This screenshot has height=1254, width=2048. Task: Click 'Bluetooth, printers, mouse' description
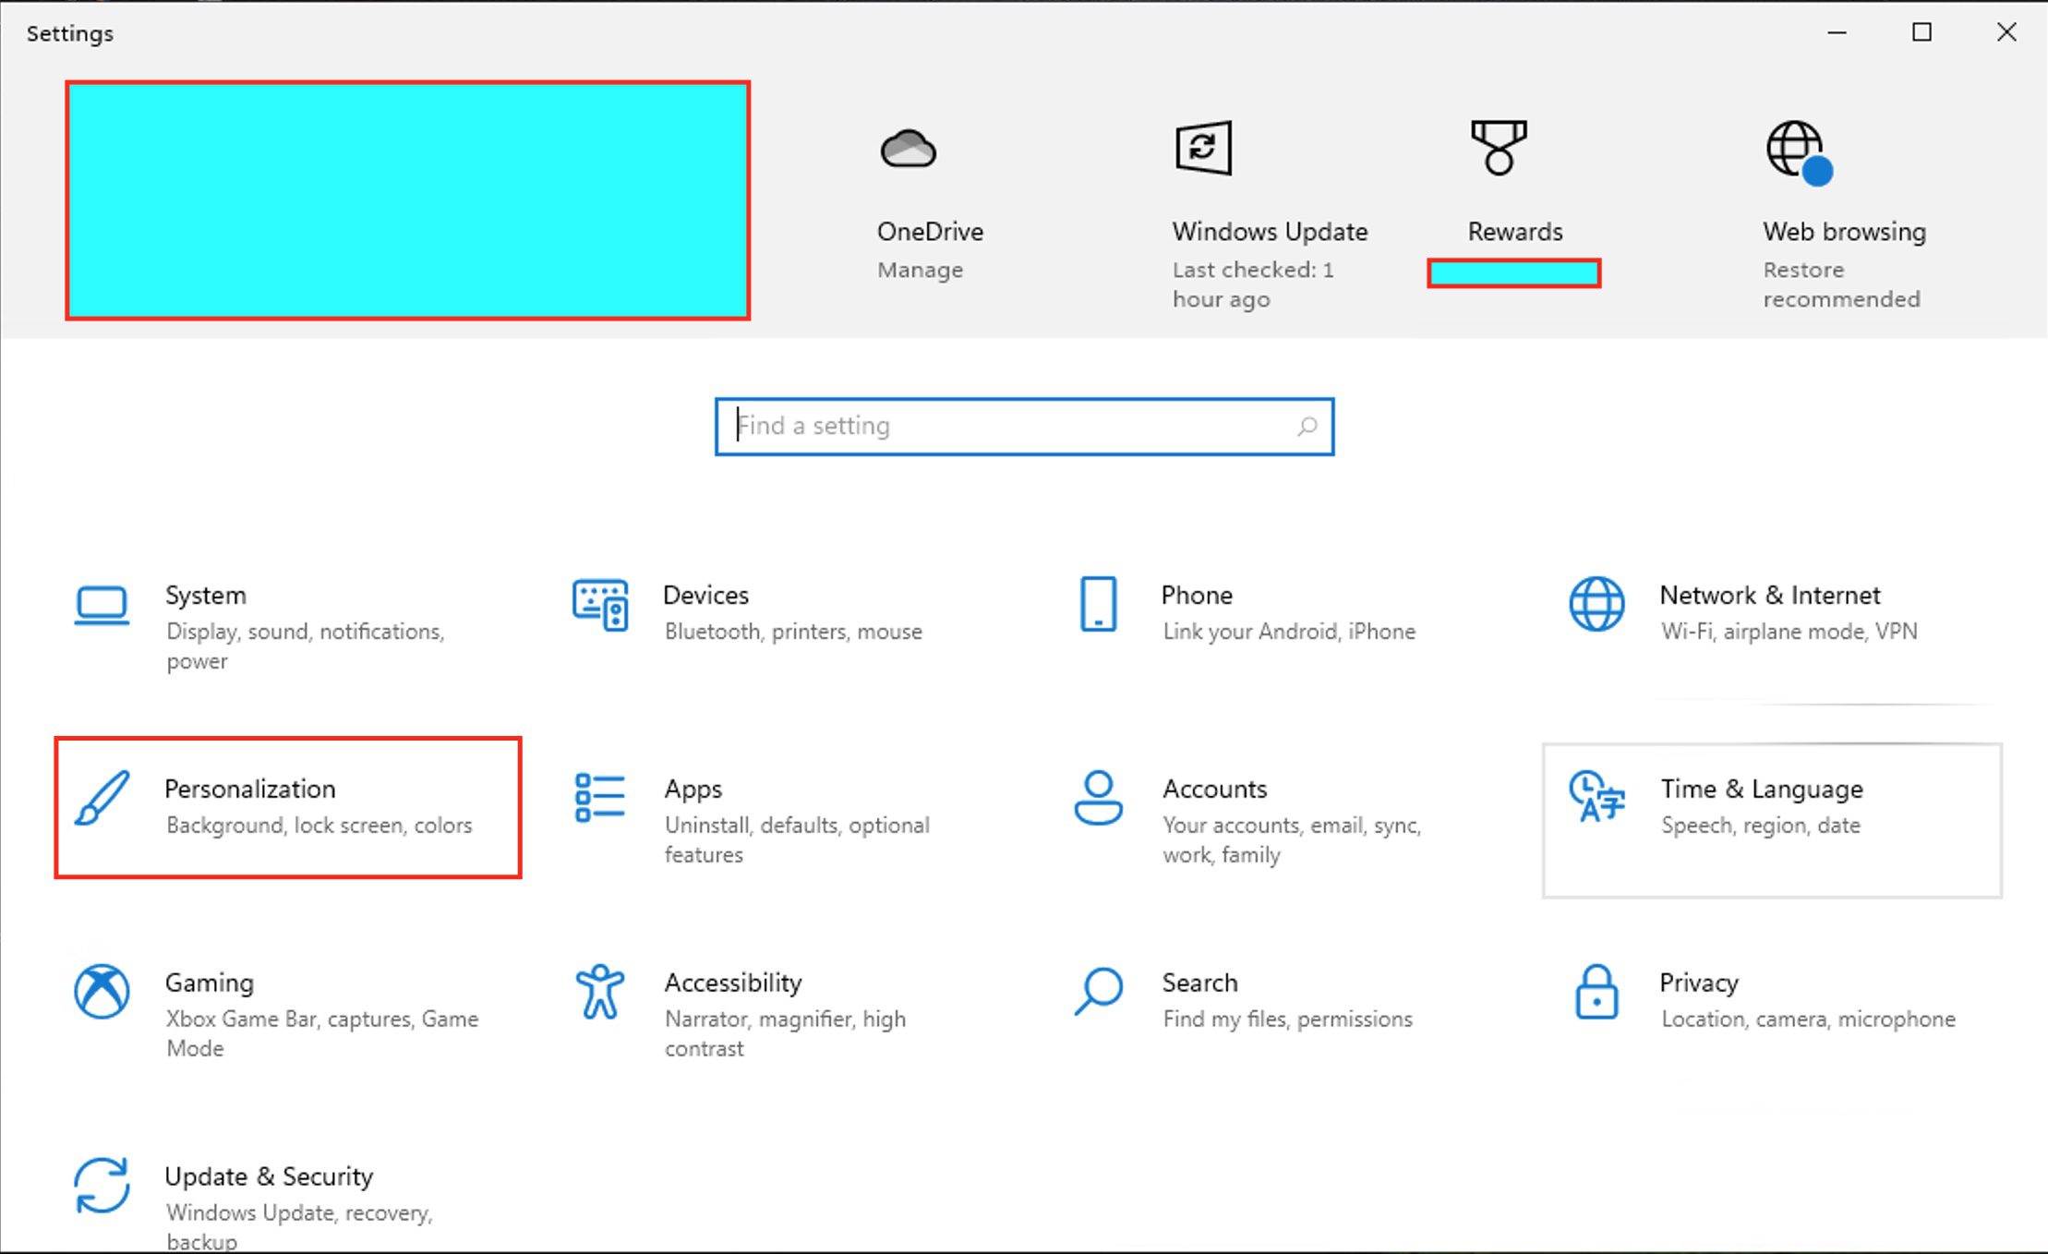coord(793,632)
